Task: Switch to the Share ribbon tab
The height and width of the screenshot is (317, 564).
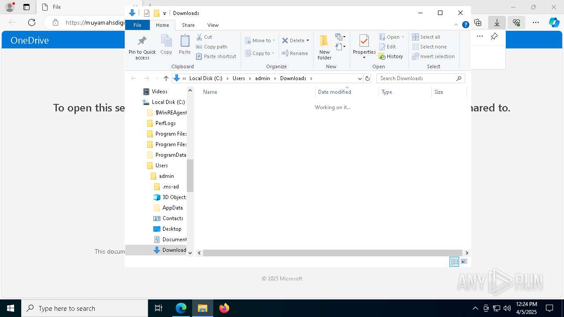Action: pos(188,25)
